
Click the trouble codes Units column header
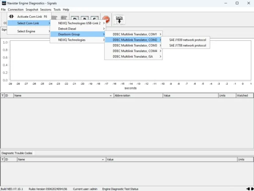[x=245, y=160]
